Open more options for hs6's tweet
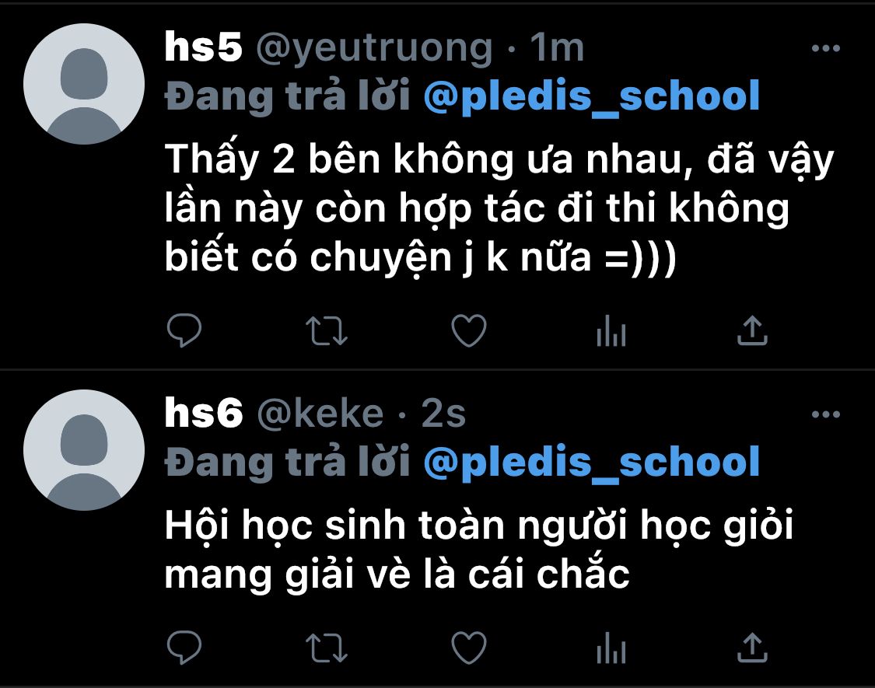875x688 pixels. [x=826, y=414]
